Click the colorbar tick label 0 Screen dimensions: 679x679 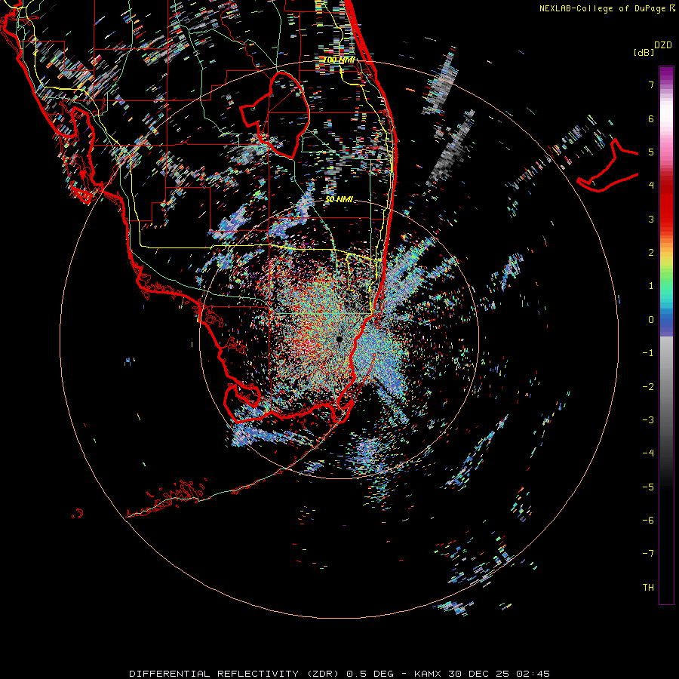click(x=651, y=320)
